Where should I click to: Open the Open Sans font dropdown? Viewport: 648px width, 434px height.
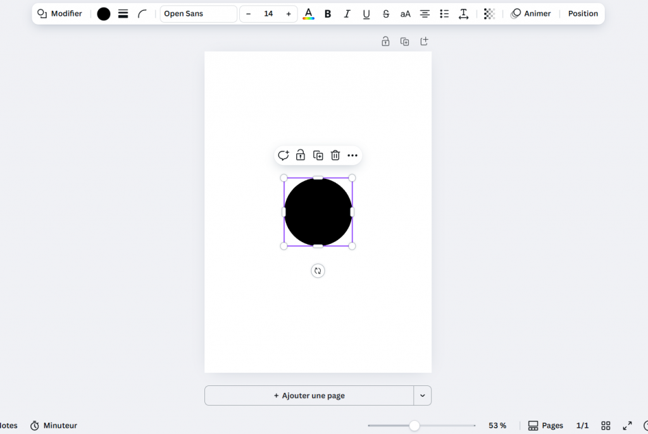tap(198, 14)
